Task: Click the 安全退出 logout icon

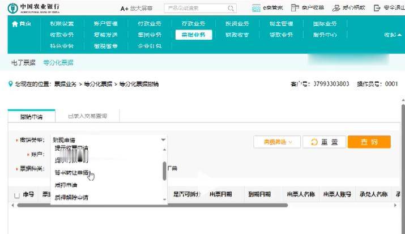Action: point(378,8)
